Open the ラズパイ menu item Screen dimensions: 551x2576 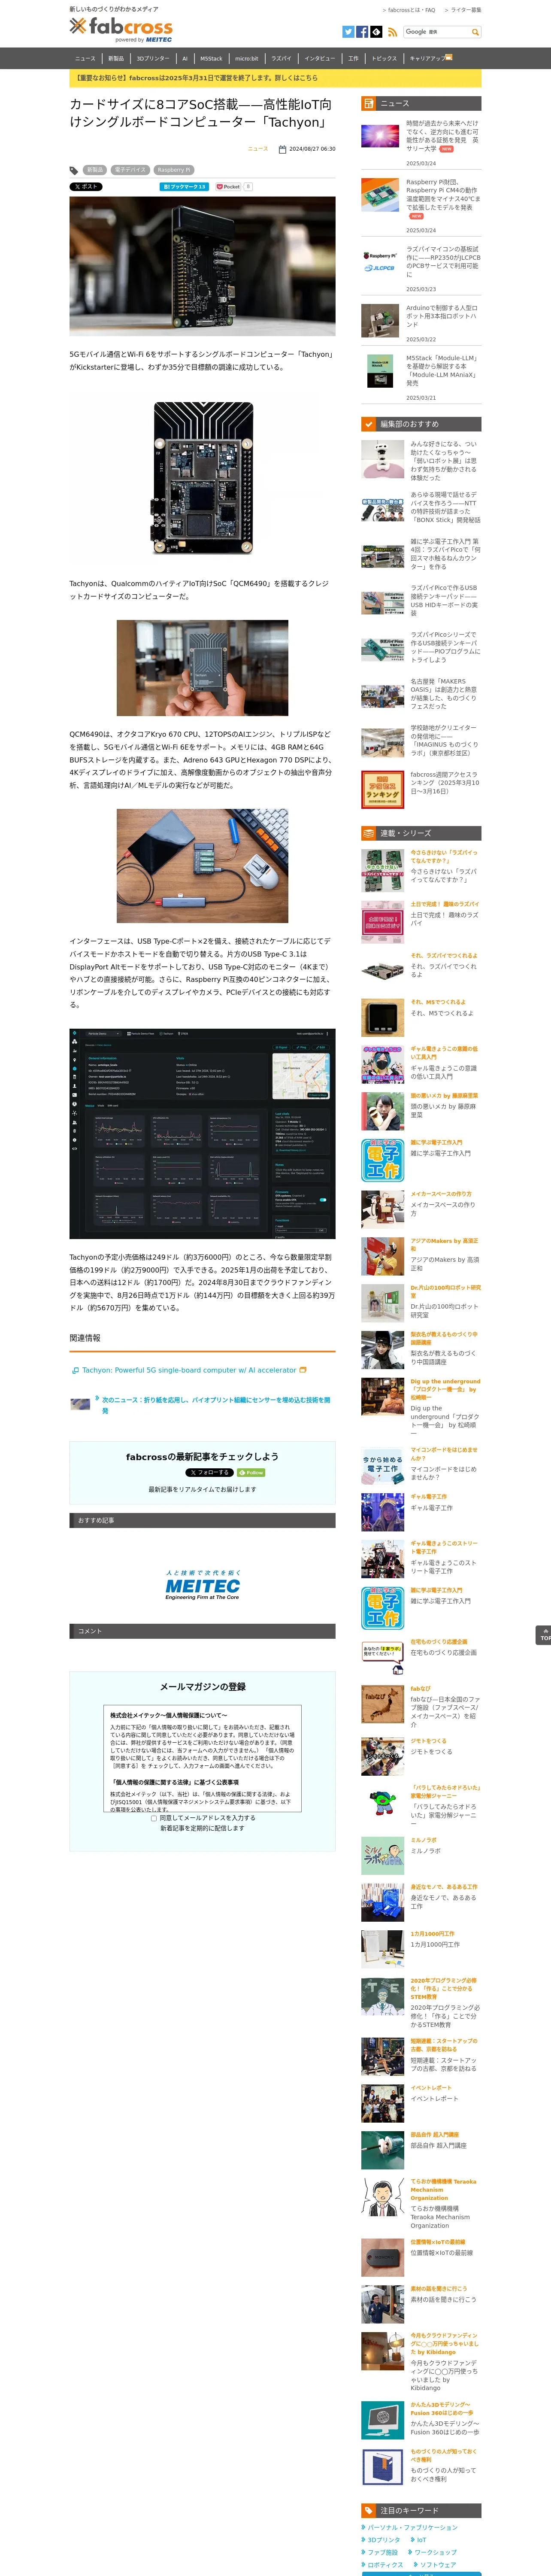click(282, 59)
